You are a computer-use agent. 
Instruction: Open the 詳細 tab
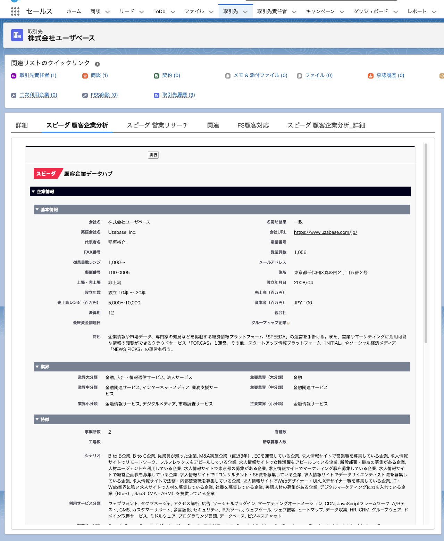coord(22,125)
